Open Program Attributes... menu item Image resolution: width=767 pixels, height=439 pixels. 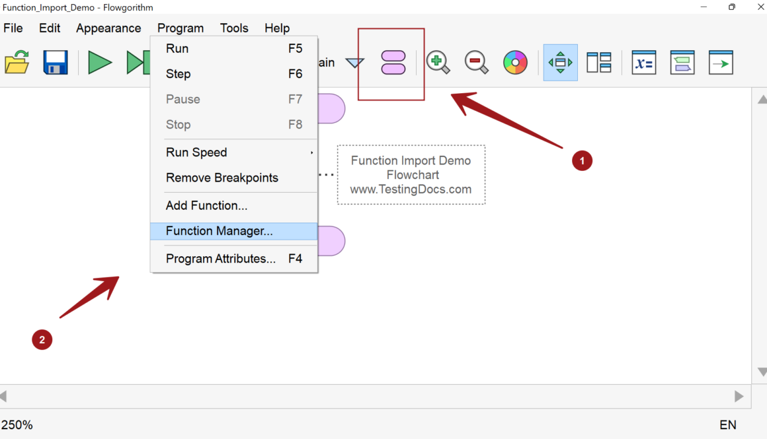click(234, 259)
